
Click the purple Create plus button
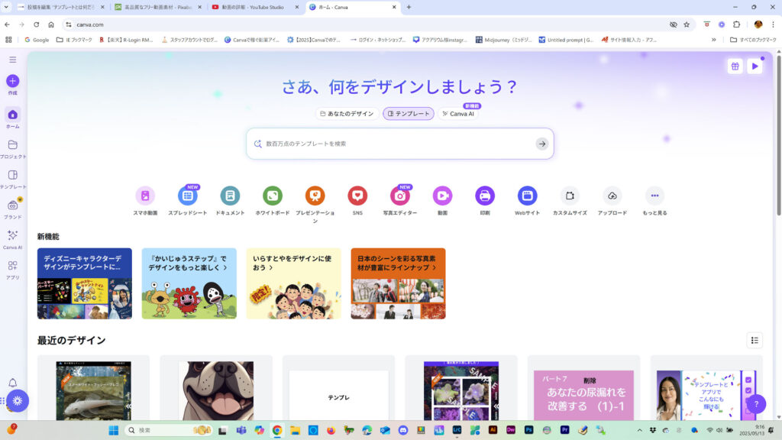click(x=13, y=81)
